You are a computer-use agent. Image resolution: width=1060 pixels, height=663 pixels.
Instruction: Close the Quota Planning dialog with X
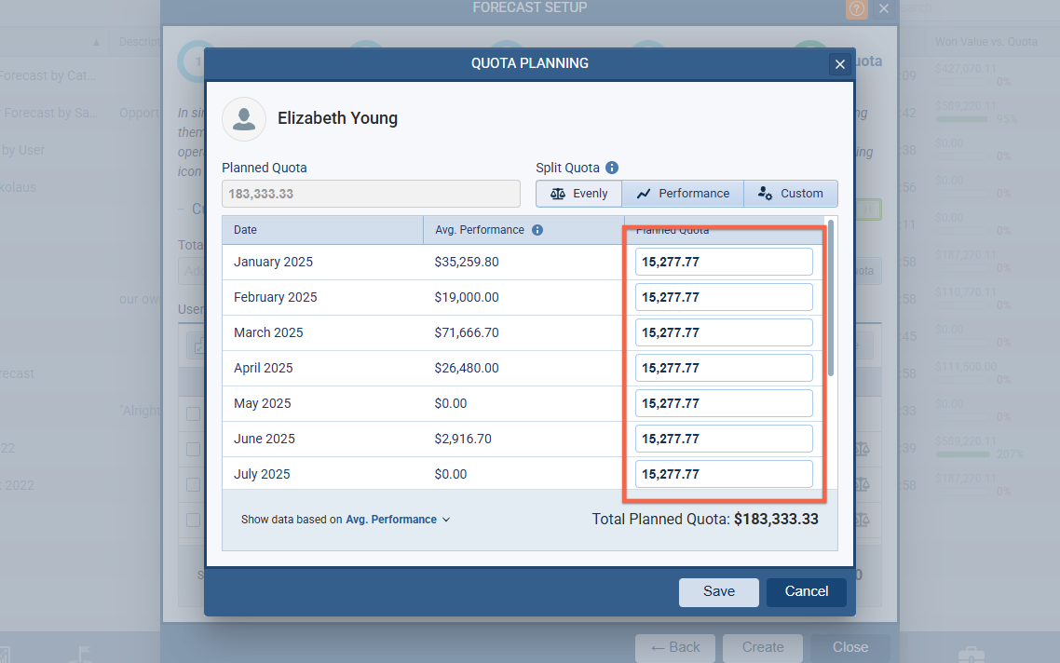[x=840, y=64]
